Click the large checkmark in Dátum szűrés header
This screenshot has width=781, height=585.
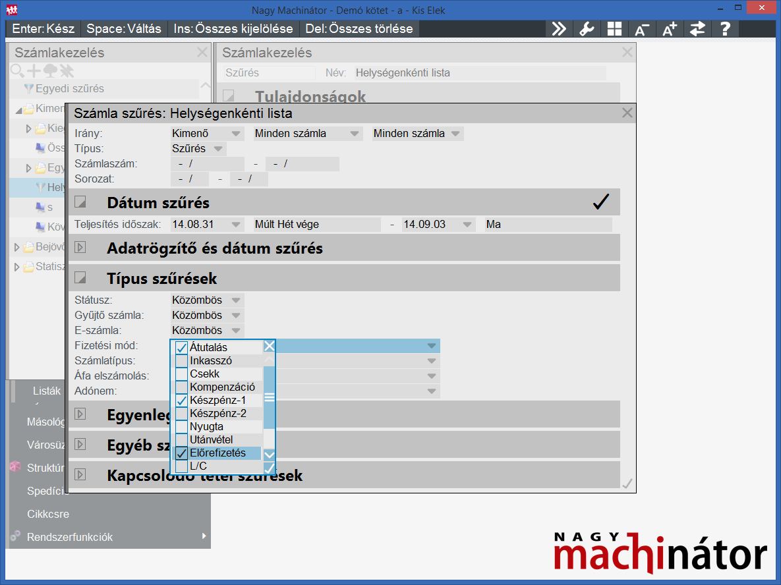pyautogui.click(x=601, y=202)
